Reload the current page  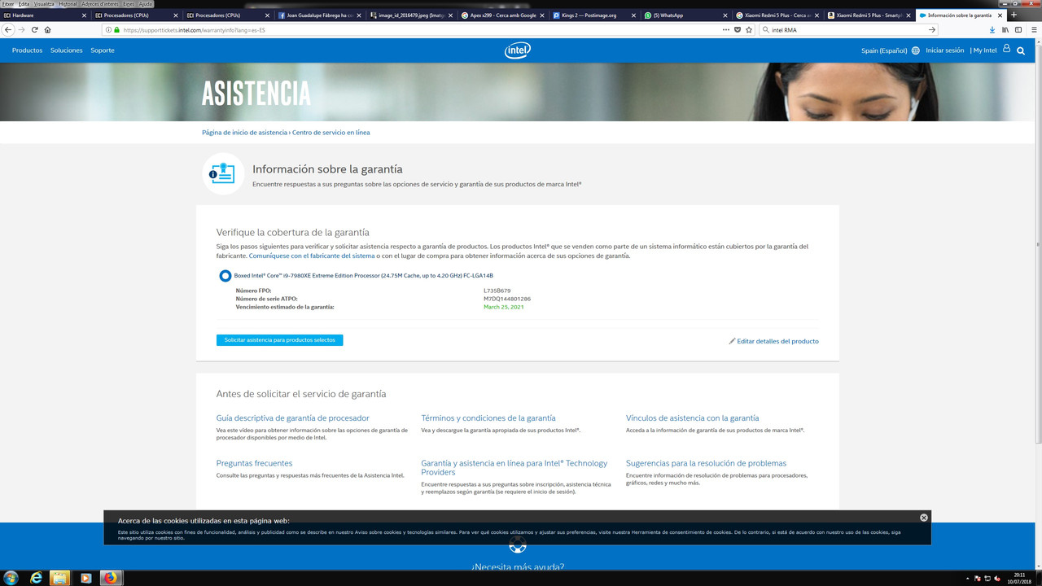coord(35,29)
